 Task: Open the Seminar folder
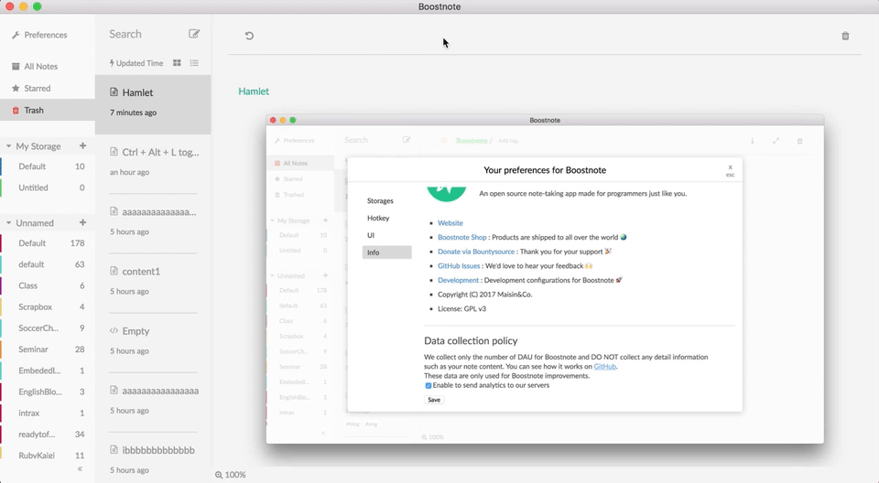pyautogui.click(x=47, y=349)
